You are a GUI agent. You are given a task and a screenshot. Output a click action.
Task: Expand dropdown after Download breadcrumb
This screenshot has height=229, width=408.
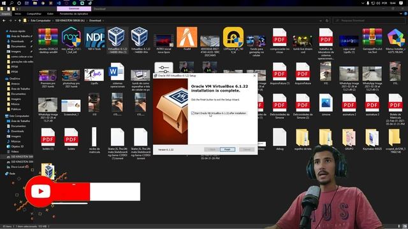click(103, 20)
